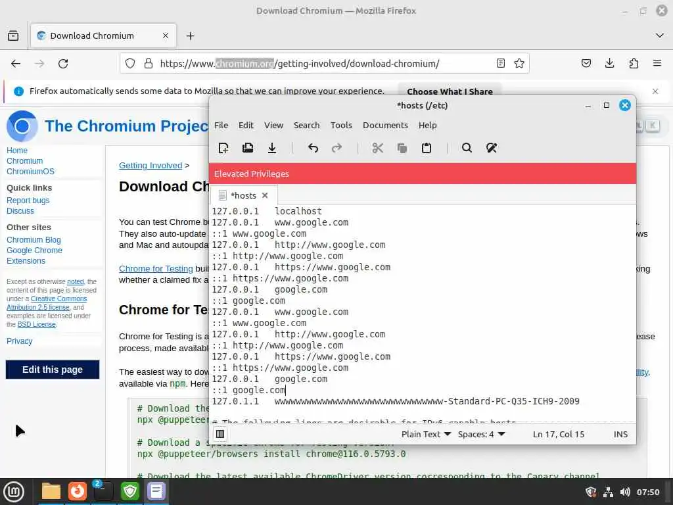Click the text editor taskbar icon
673x505 pixels.
156,491
